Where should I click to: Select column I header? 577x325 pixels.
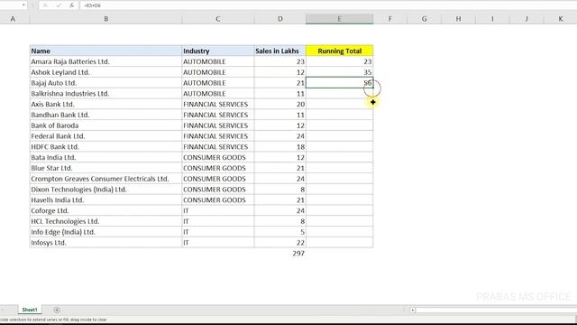(x=492, y=19)
